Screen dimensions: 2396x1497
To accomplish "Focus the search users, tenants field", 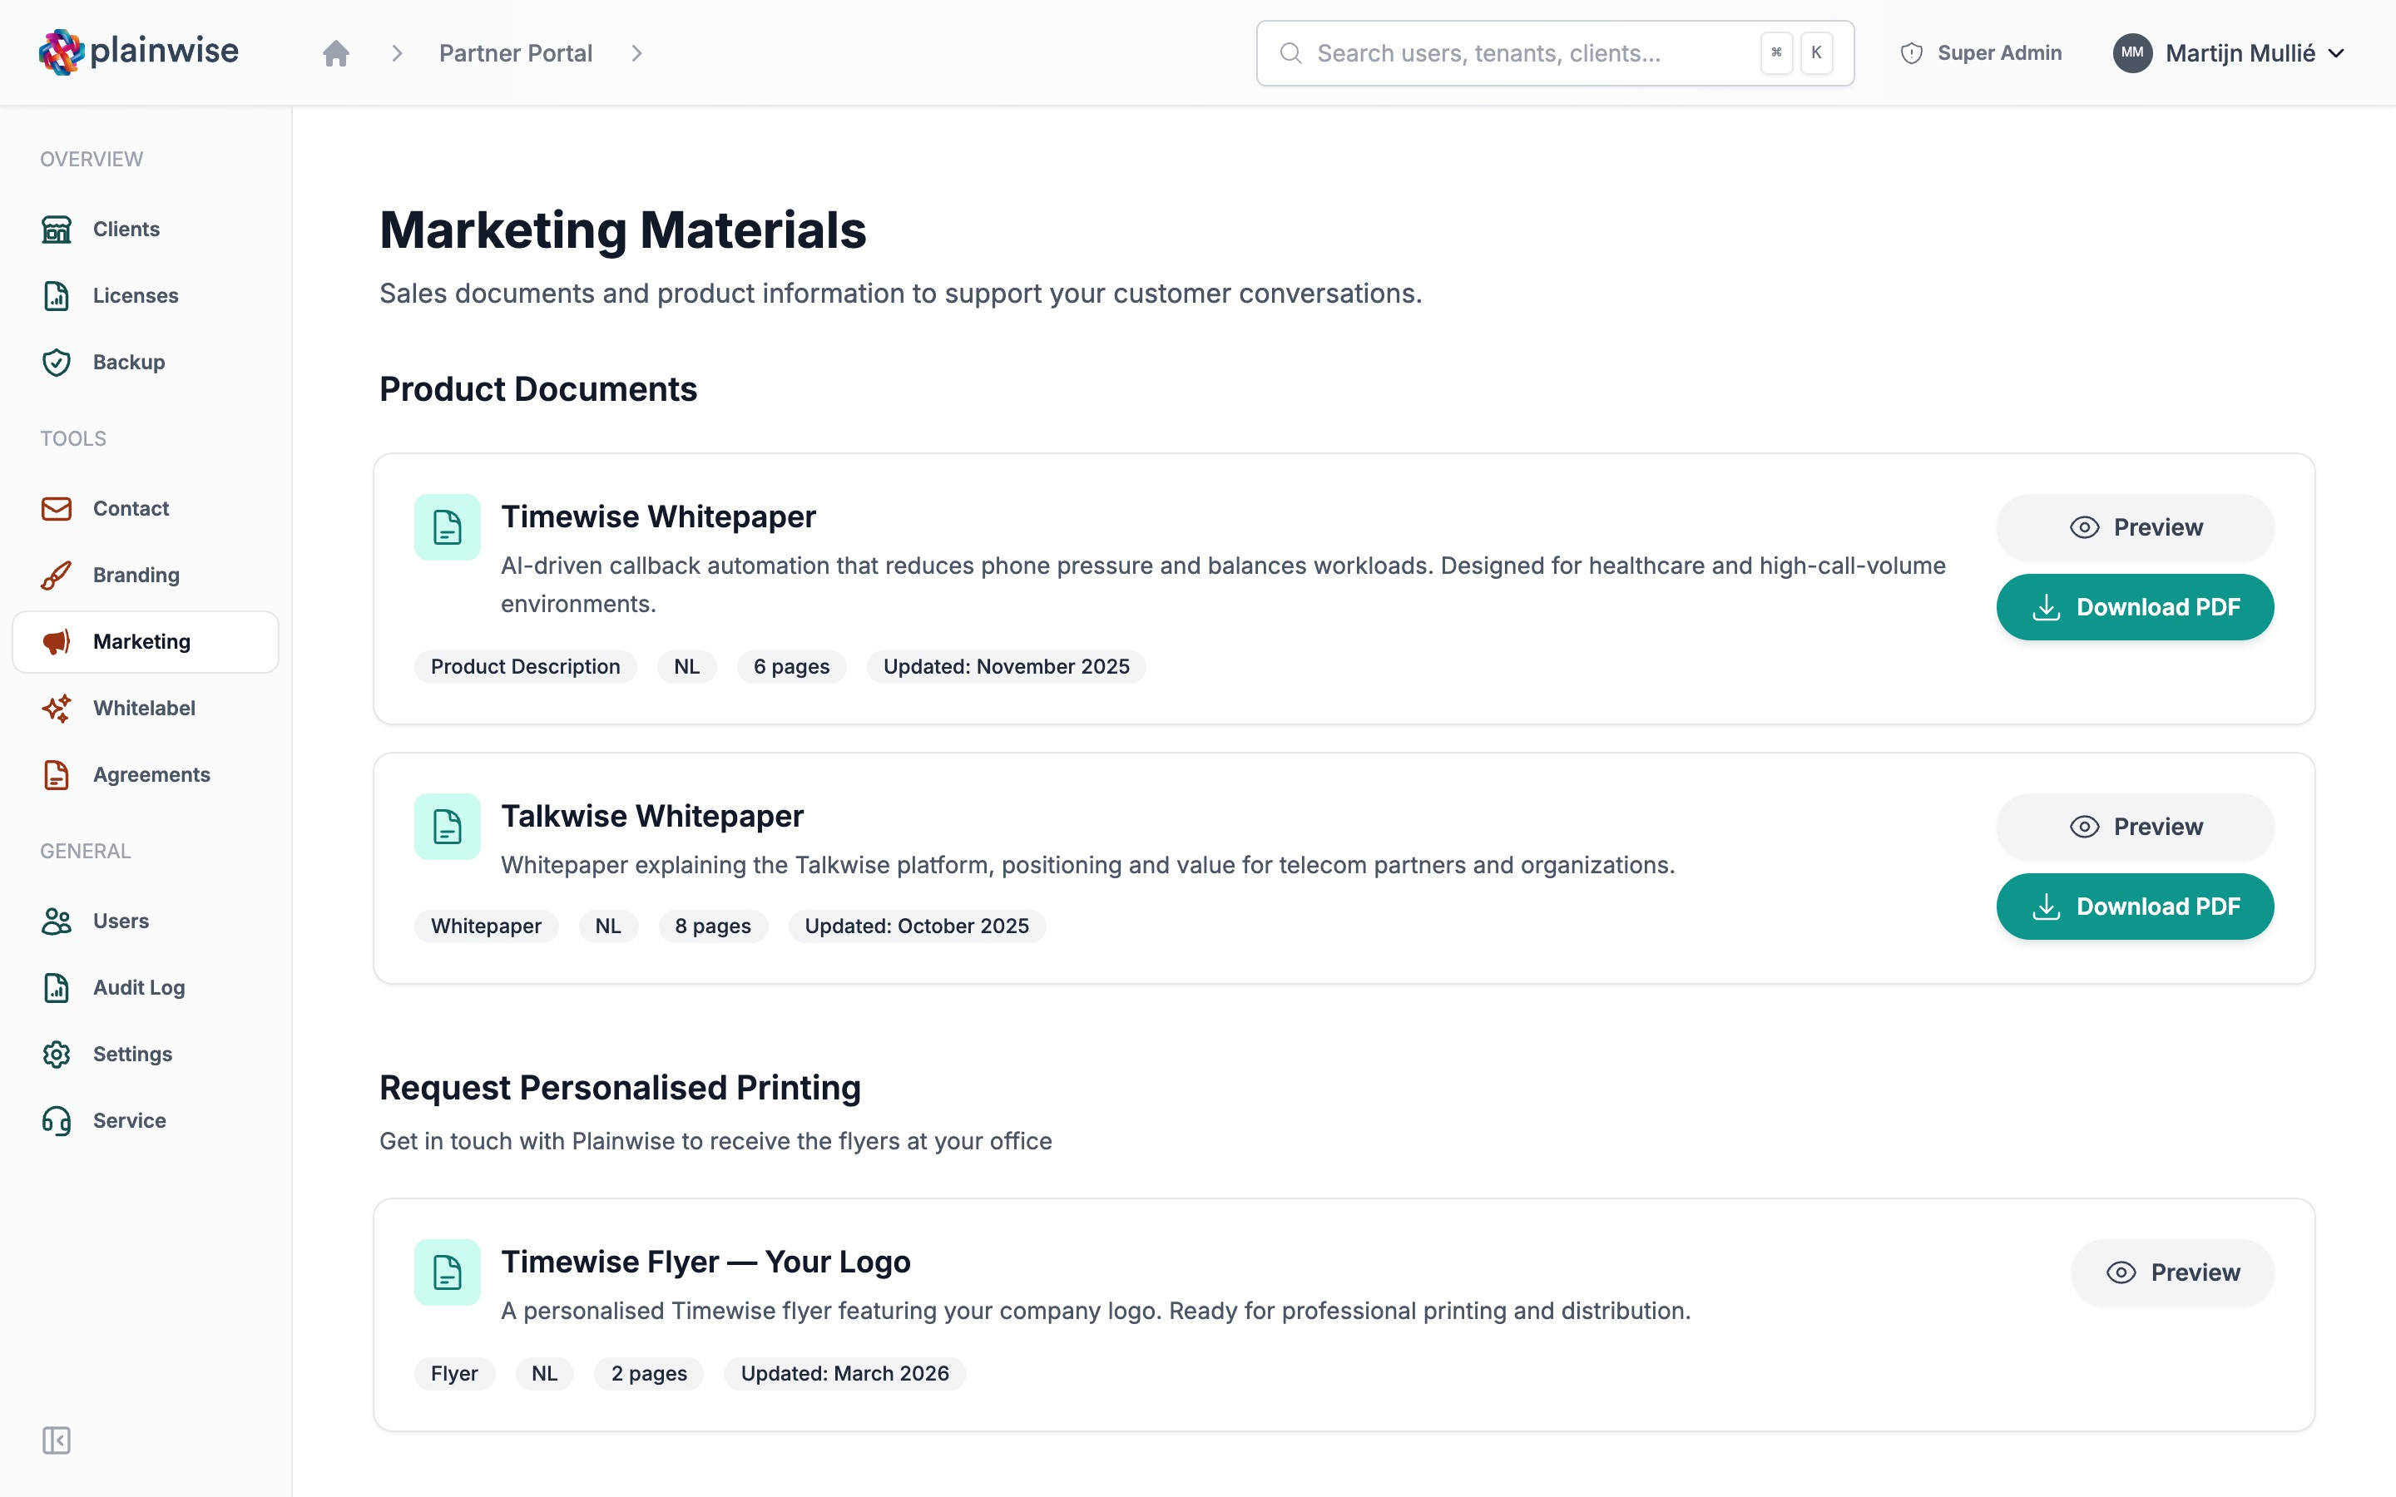I will (1554, 52).
